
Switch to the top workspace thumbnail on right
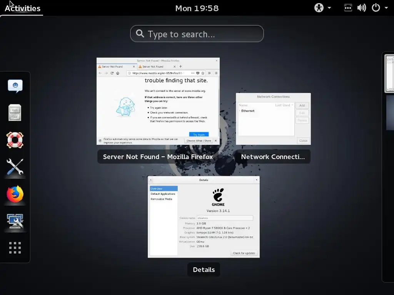click(x=390, y=73)
